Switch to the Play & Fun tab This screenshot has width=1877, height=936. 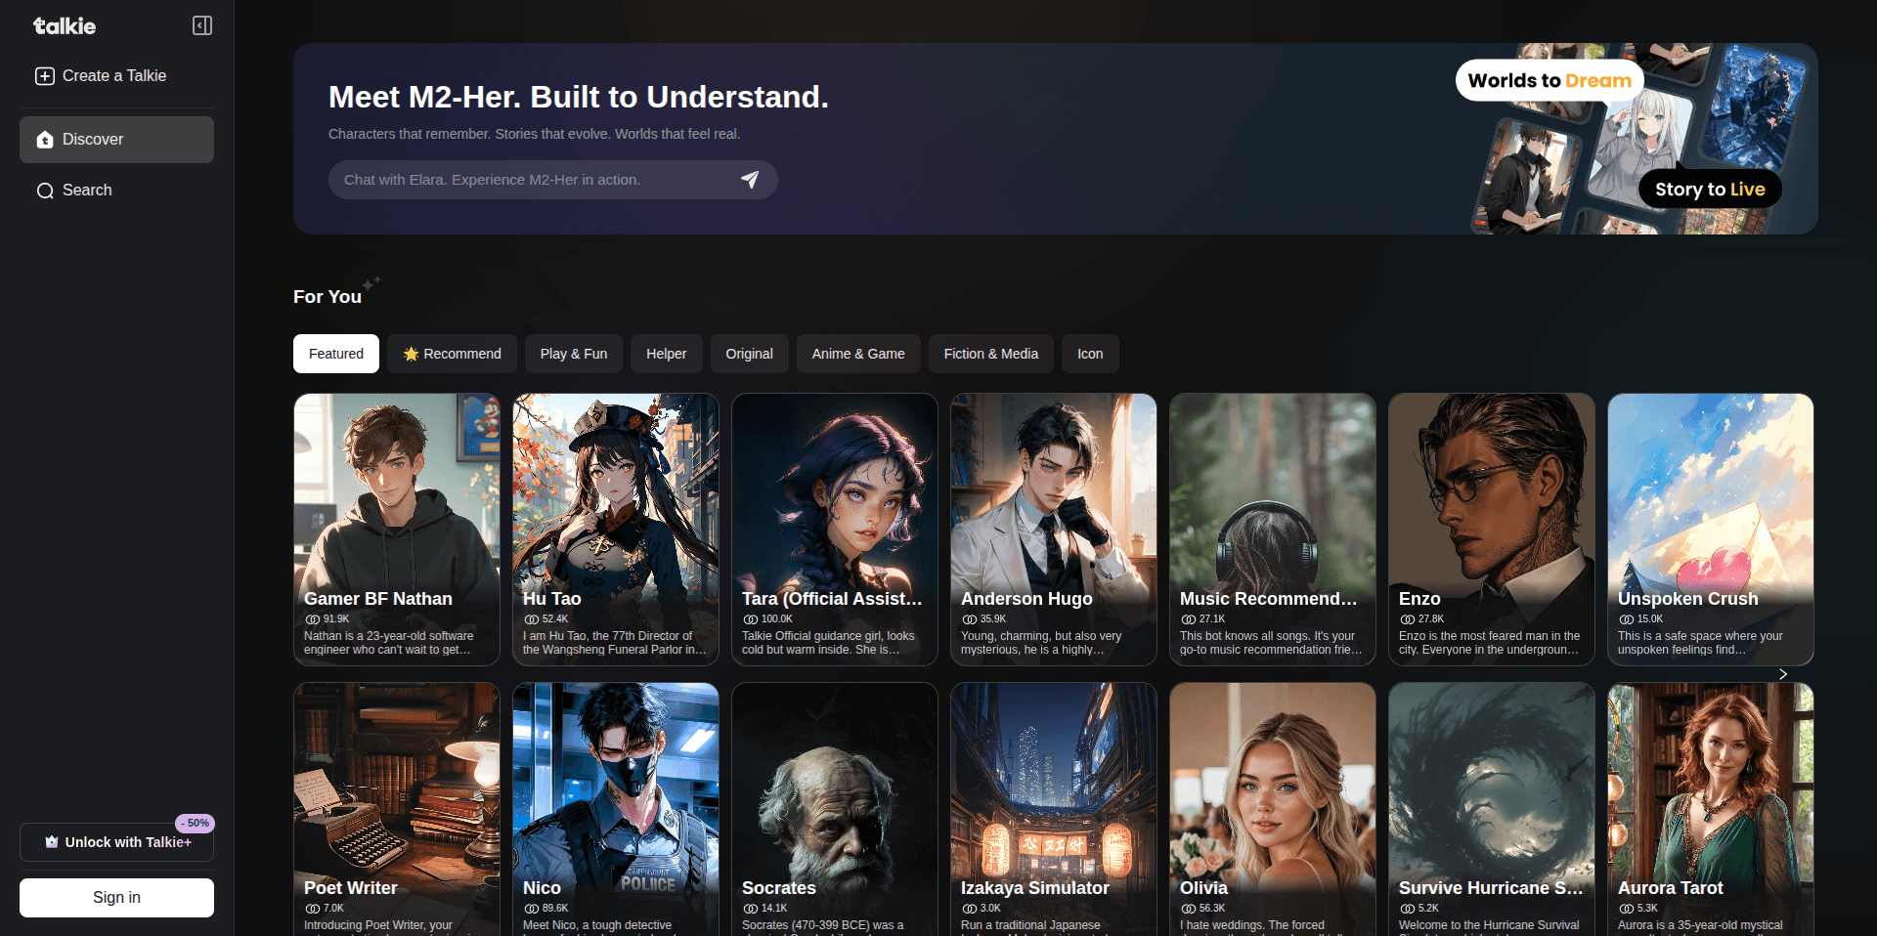pos(573,354)
